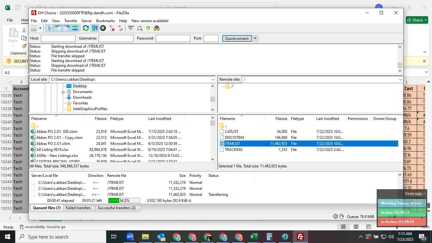This screenshot has width=432, height=243.
Task: Open Zoom from Windows taskbar
Action: [x=130, y=237]
